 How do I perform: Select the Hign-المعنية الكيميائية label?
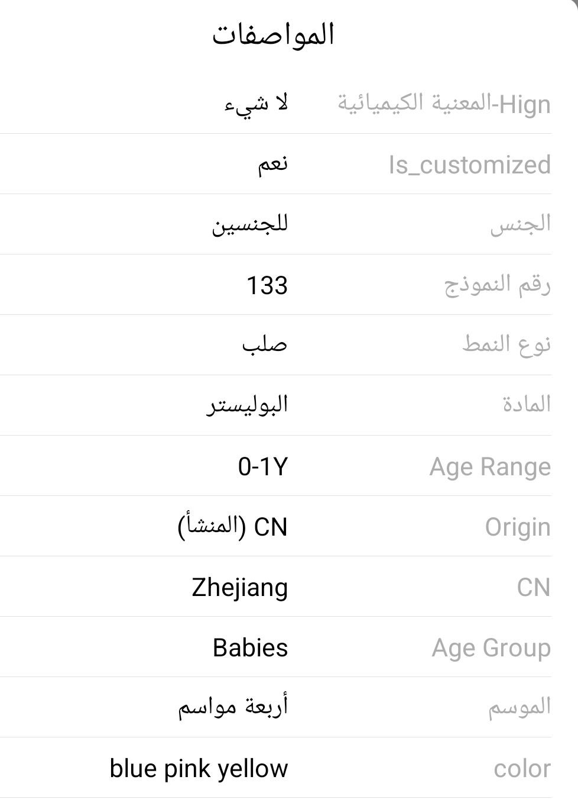pos(444,104)
